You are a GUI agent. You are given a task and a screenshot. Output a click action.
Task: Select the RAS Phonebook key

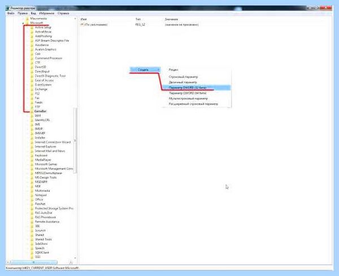pos(45,217)
